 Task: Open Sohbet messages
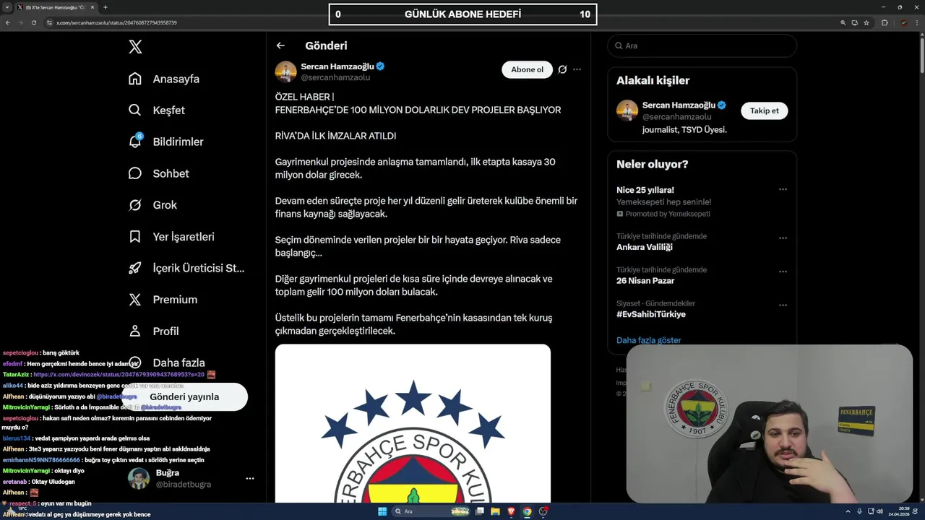point(158,173)
